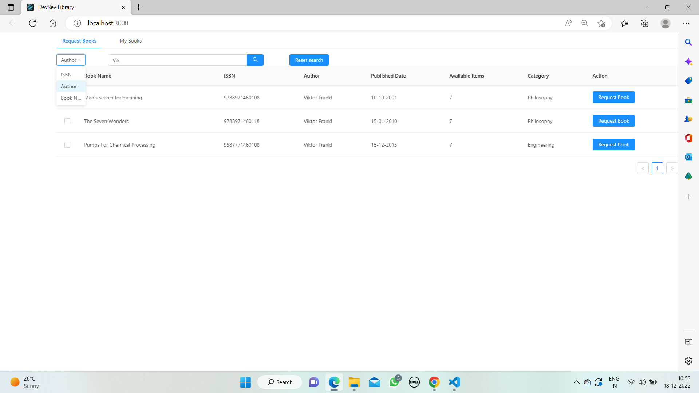
Task: Open the browser settings menu via ellipsis
Action: click(687, 23)
